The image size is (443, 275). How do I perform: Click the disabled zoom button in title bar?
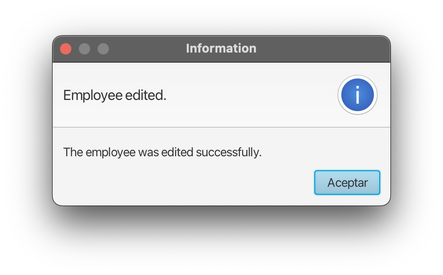point(103,49)
